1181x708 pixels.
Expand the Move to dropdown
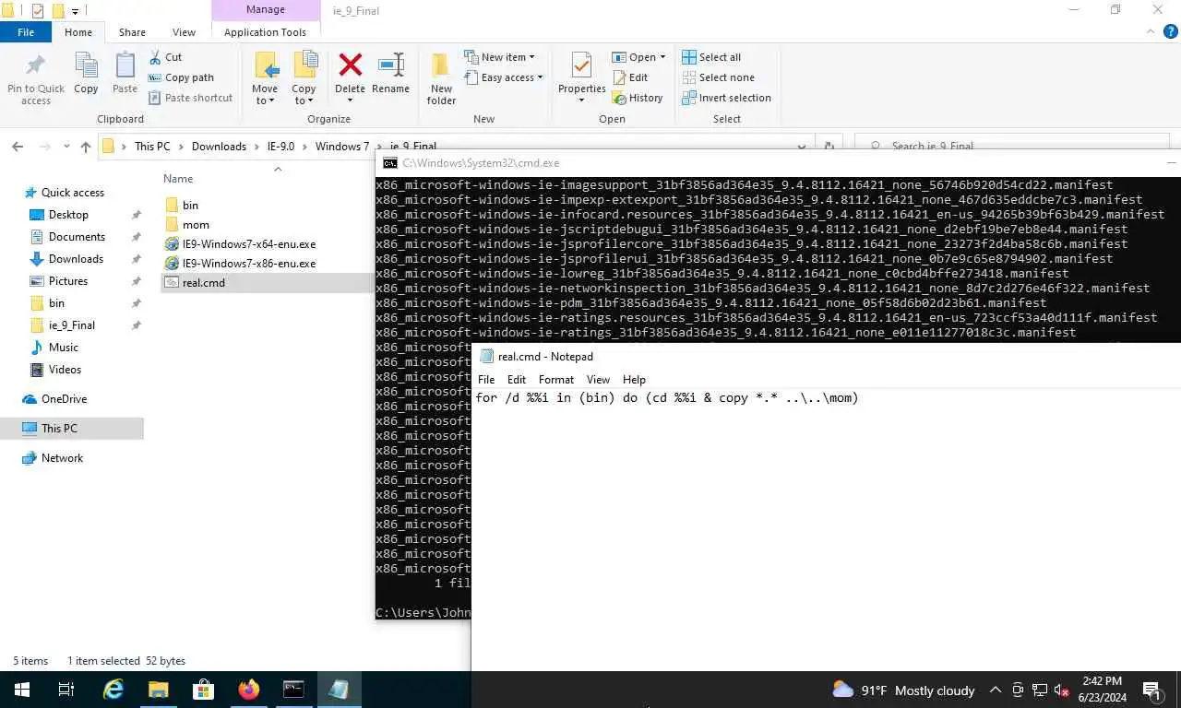[x=265, y=100]
